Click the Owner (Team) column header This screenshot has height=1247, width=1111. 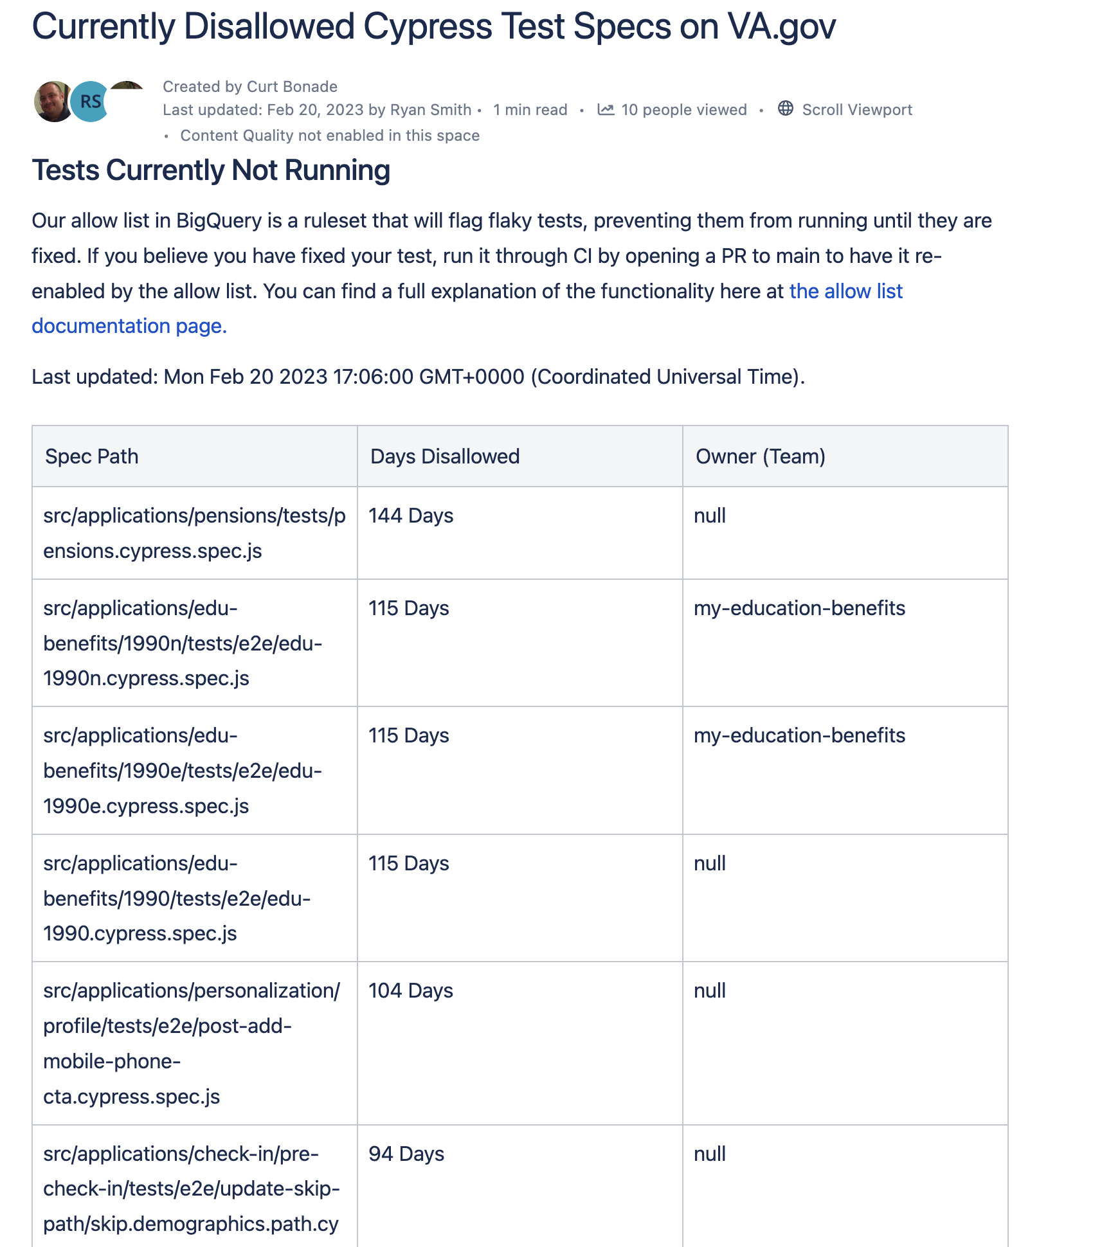click(x=760, y=456)
